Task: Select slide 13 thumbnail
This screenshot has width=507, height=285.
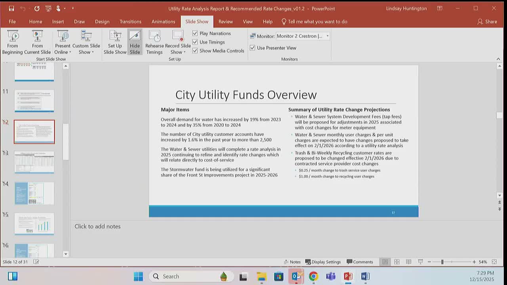Action: pyautogui.click(x=34, y=162)
